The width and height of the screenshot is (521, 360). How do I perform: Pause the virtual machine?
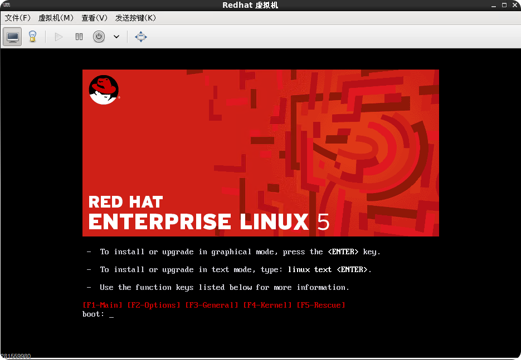click(x=79, y=37)
